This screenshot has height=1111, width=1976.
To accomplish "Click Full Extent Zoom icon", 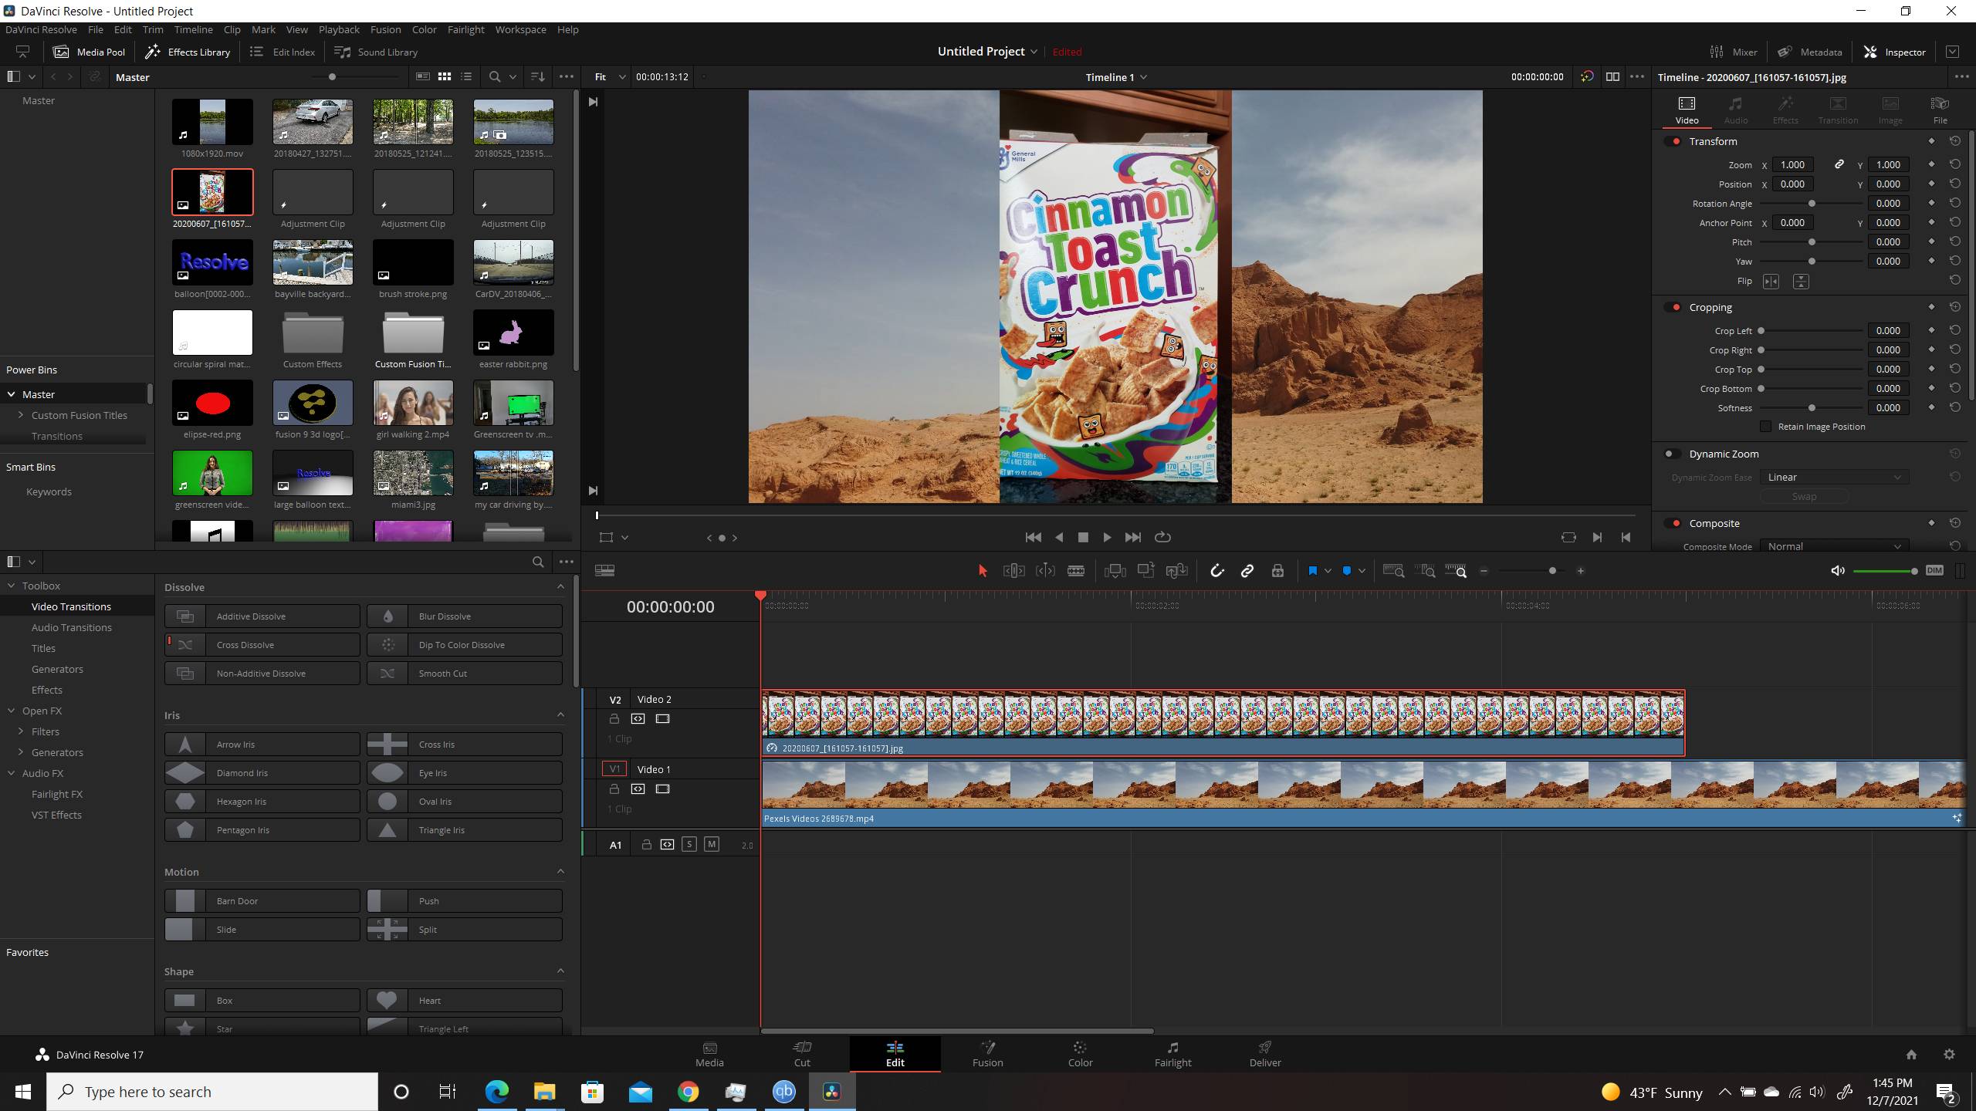I will [1393, 571].
